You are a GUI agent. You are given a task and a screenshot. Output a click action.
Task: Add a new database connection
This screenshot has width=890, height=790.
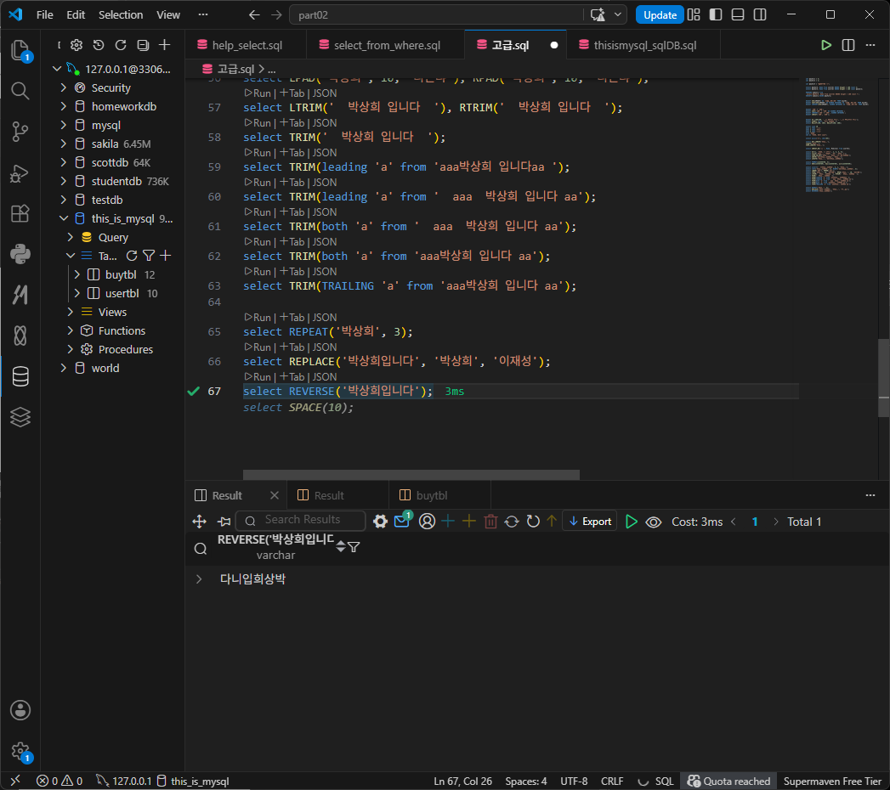(x=165, y=45)
